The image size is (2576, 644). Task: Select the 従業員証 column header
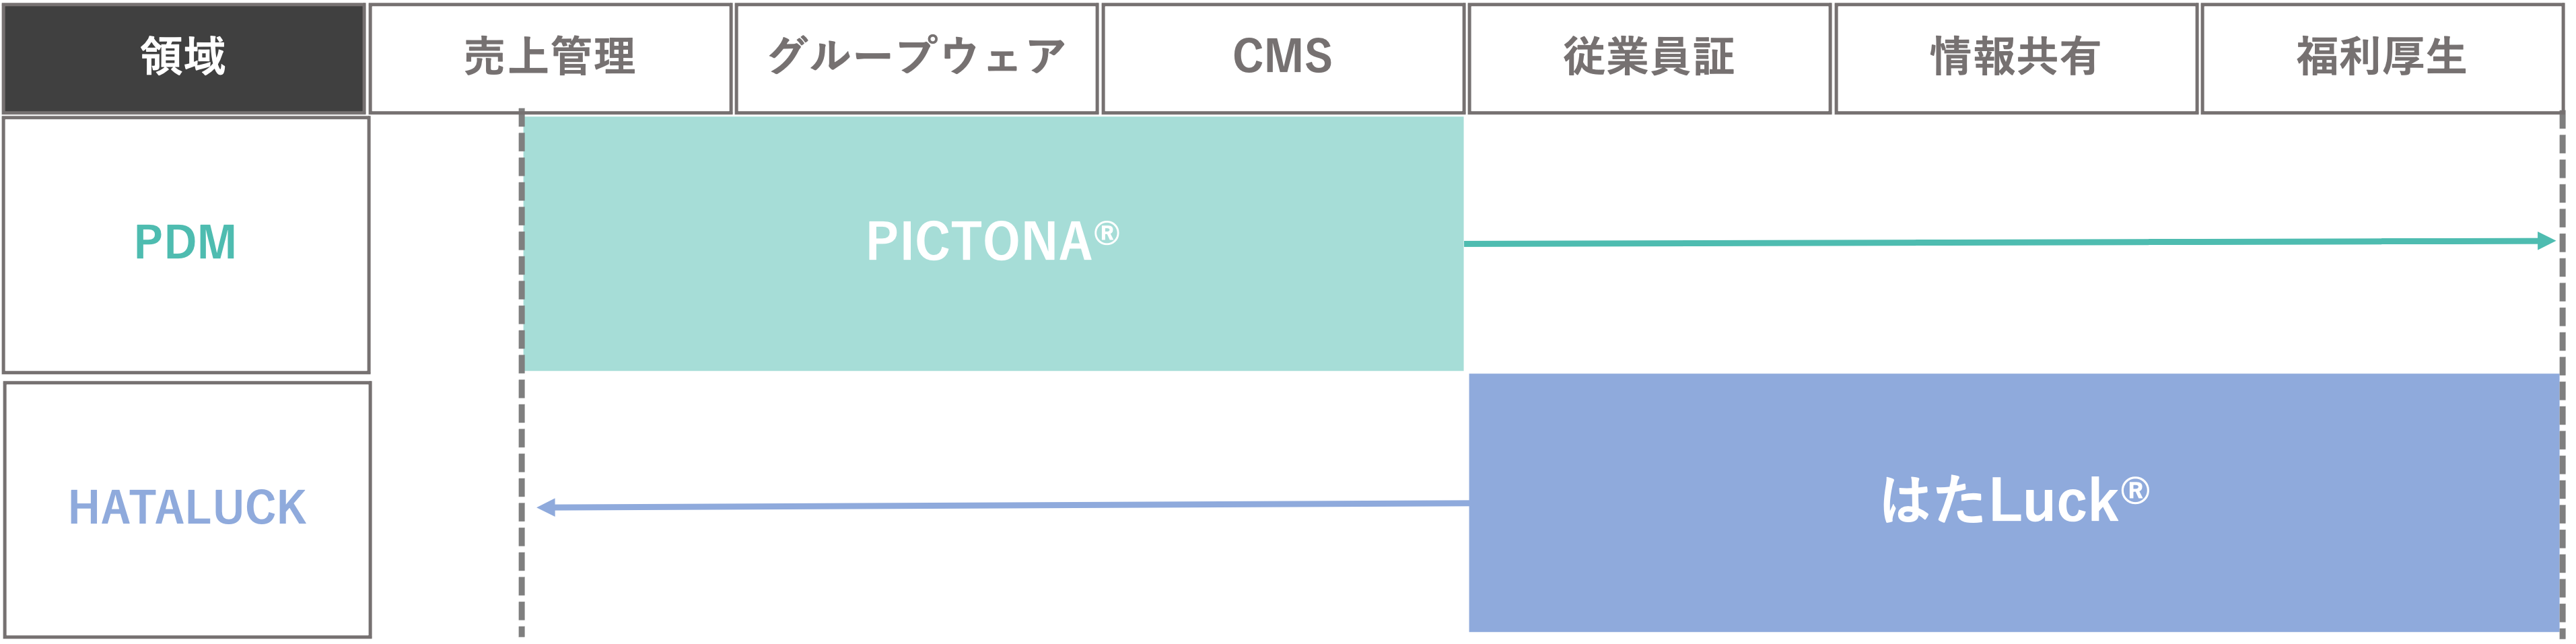click(x=1649, y=58)
